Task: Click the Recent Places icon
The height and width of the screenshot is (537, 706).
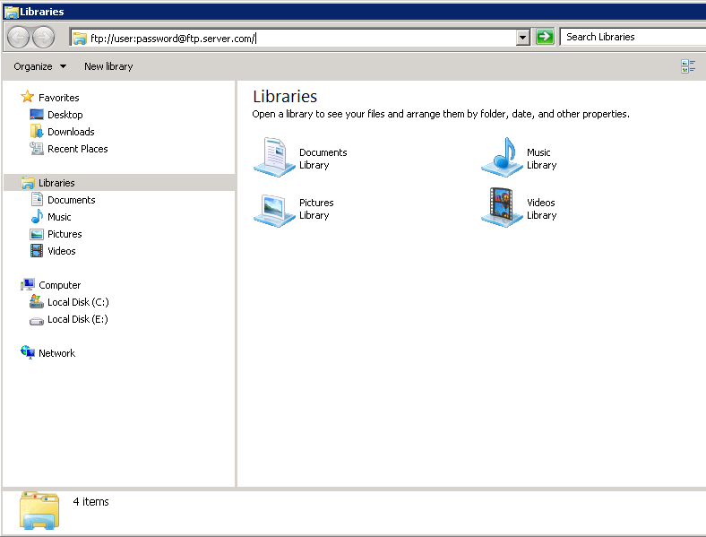Action: pos(37,148)
